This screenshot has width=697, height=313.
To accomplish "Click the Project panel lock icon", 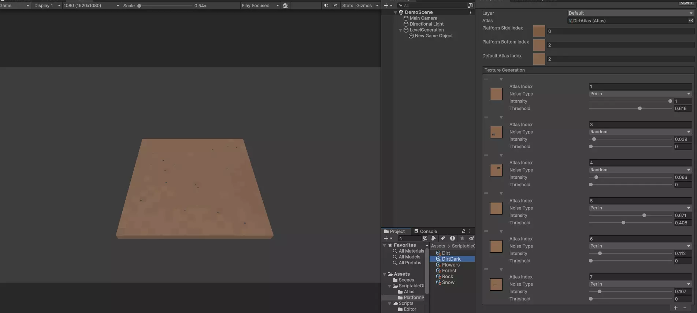I will tap(464, 231).
